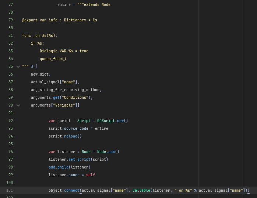
Task: Select line number 79 in gutter
Action: [x=11, y=20]
